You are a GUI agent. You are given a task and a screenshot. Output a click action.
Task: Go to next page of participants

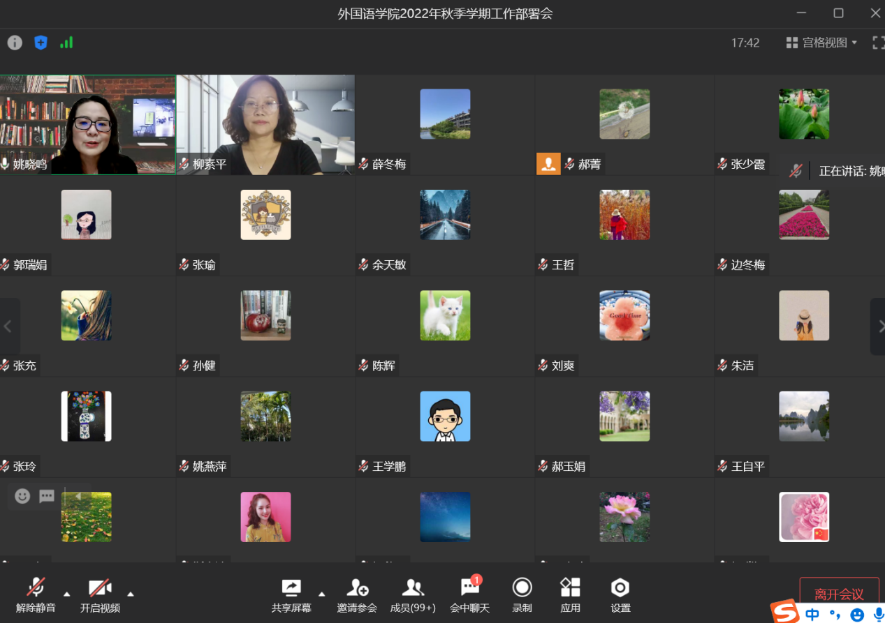(877, 326)
